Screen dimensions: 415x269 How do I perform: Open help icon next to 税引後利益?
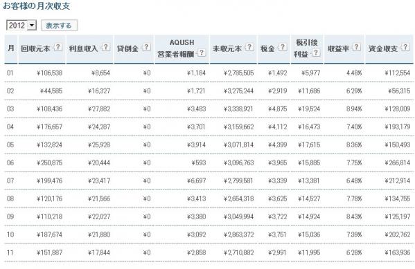click(x=315, y=53)
